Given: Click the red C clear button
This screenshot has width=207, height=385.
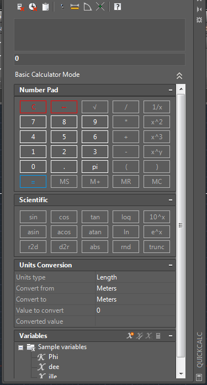Looking at the screenshot, I should [33, 107].
